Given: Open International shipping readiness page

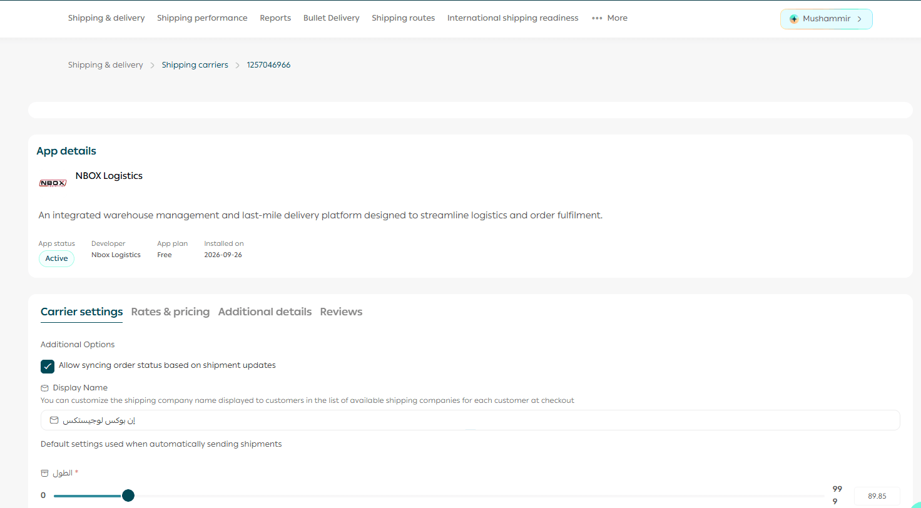Looking at the screenshot, I should coord(513,18).
